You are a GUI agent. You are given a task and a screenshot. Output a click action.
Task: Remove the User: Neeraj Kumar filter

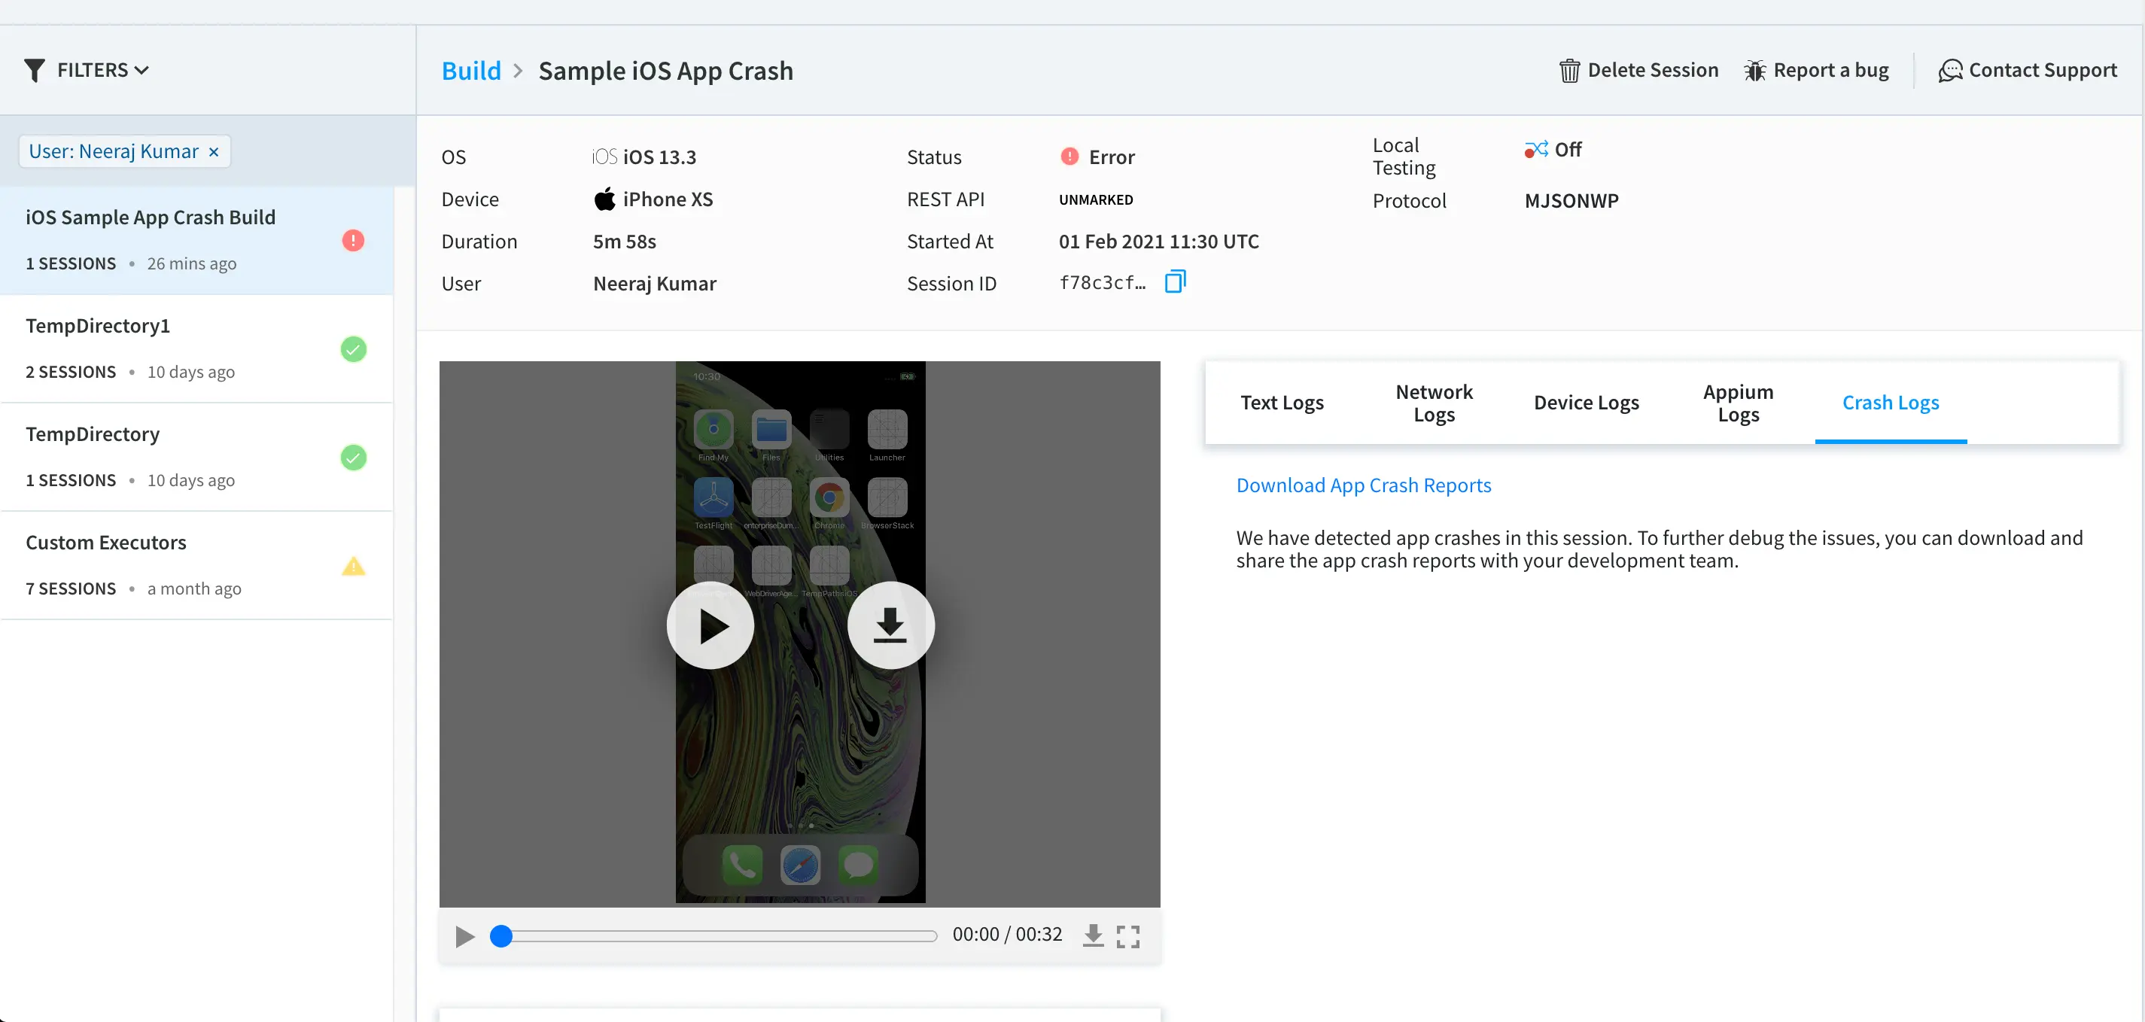(214, 151)
